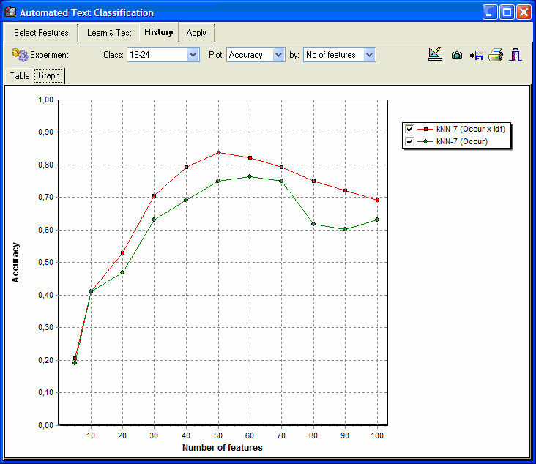
Task: Click the Experiment button label
Action: tap(49, 55)
